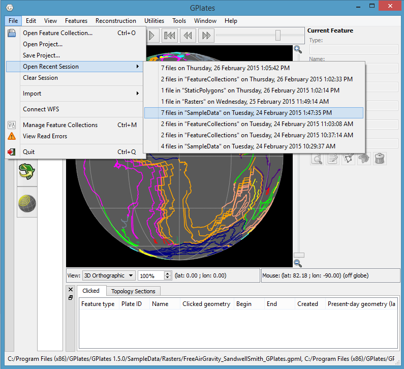Undock the bottom panel via float icon
404x369 pixels.
pyautogui.click(x=71, y=298)
